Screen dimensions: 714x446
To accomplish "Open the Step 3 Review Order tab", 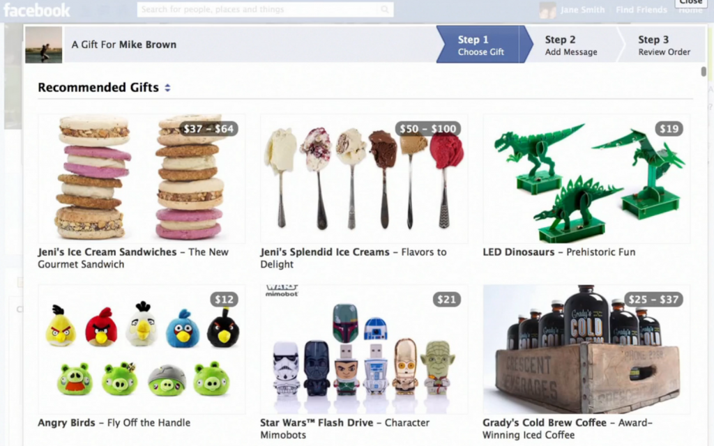I will click(x=664, y=45).
